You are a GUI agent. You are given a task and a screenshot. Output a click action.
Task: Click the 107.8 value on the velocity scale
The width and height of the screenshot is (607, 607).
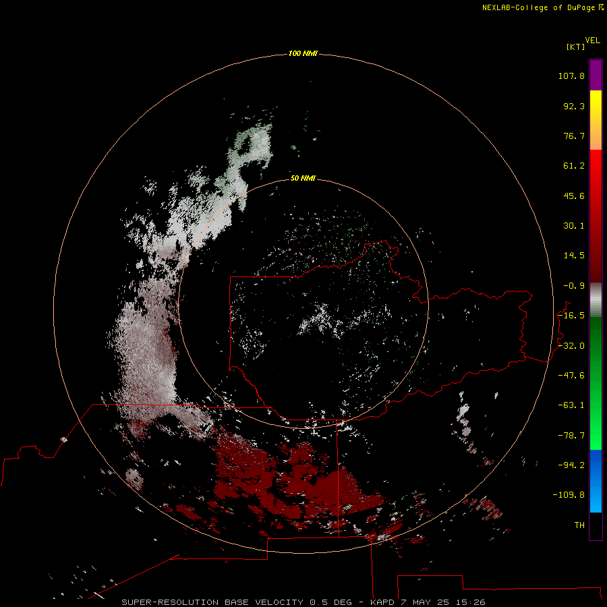(571, 76)
